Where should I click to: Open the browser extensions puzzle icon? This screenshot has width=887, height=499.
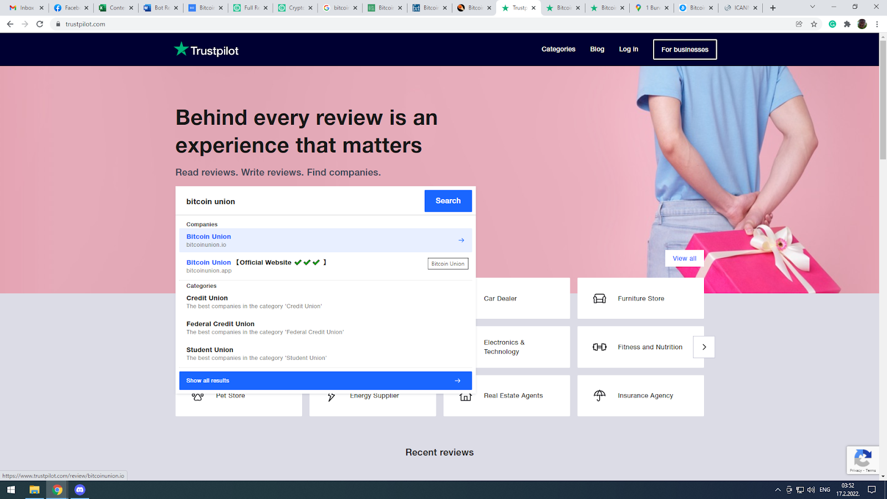[x=847, y=24]
